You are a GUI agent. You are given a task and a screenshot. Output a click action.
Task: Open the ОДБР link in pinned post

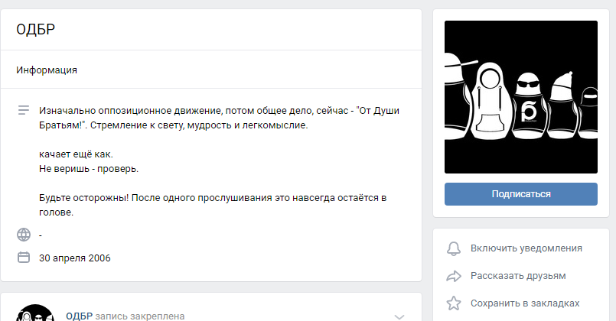click(x=79, y=316)
